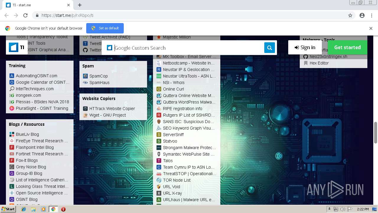Click PluralSight OSINT Training icon
Screen dimensions: 378x213
coord(12,108)
